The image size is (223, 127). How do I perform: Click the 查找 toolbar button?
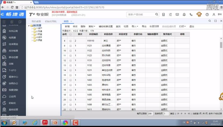click(118, 26)
